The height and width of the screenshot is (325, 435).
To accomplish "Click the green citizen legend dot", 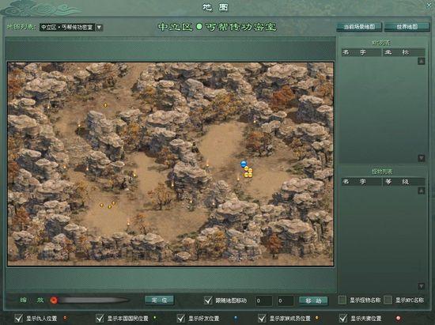I will [155, 318].
